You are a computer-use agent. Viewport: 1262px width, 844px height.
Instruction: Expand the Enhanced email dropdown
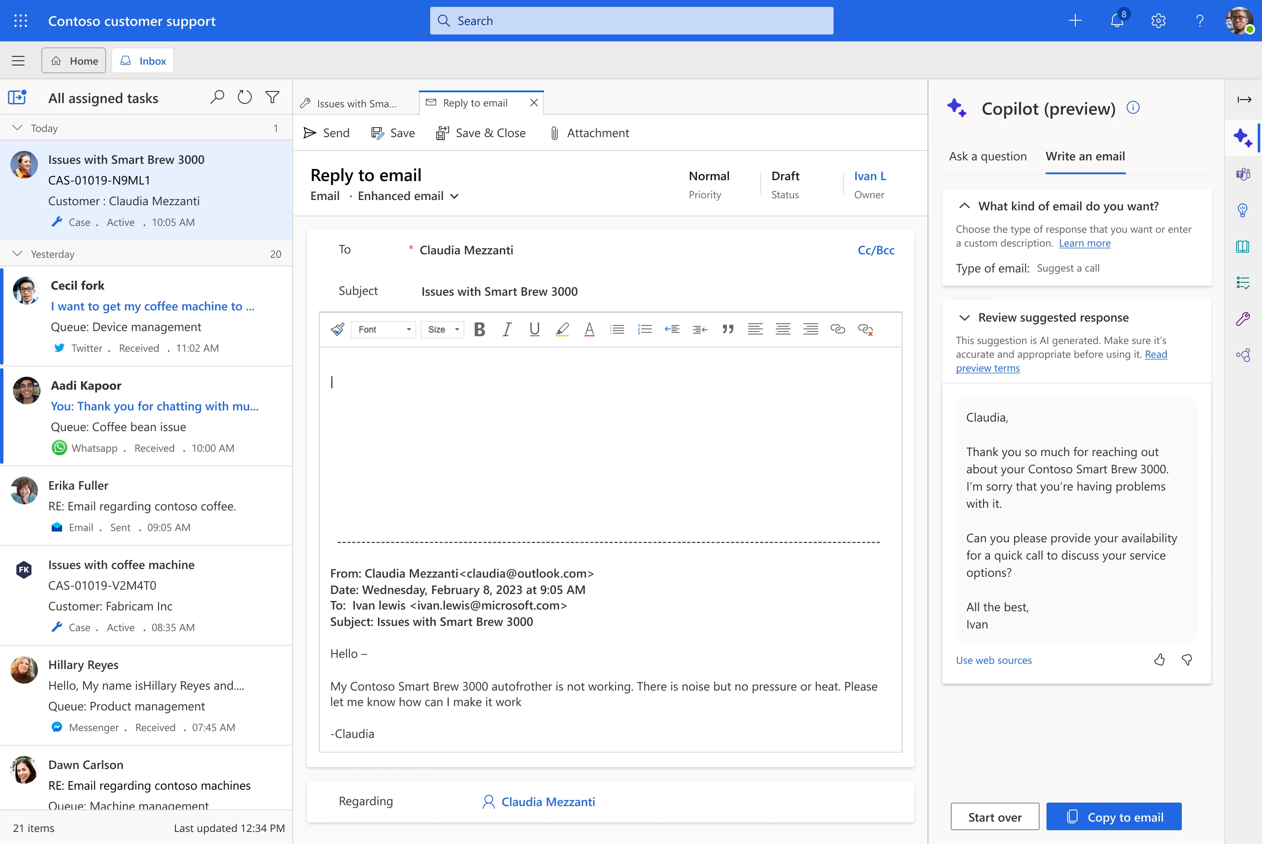[454, 196]
